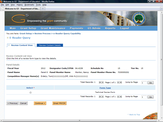Click the Back to Top link
Viewport: 163px width, 122px height.
click(x=134, y=115)
